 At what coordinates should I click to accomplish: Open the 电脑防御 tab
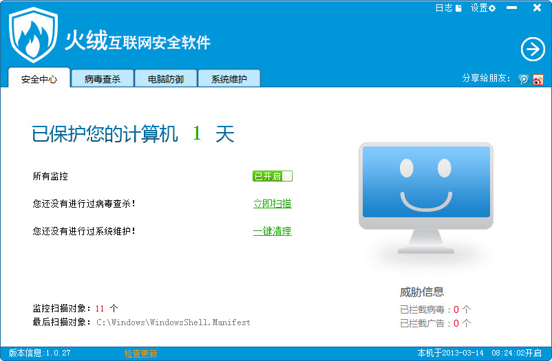coord(166,78)
